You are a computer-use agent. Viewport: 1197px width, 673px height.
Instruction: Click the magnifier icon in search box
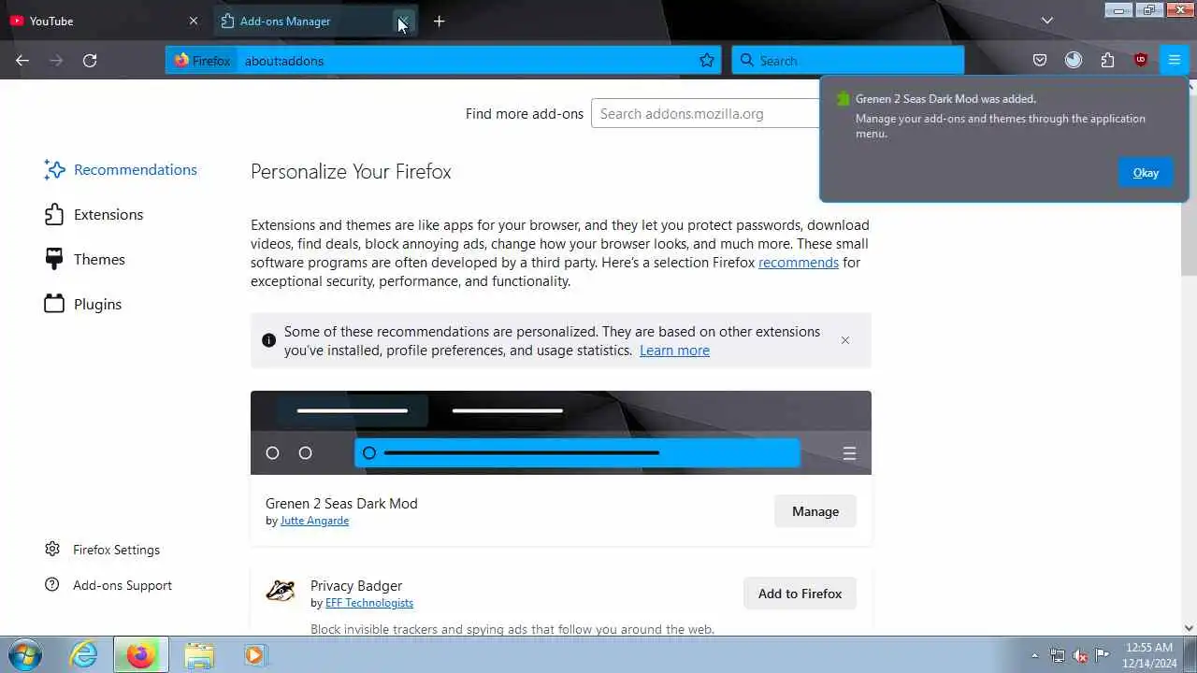746,61
